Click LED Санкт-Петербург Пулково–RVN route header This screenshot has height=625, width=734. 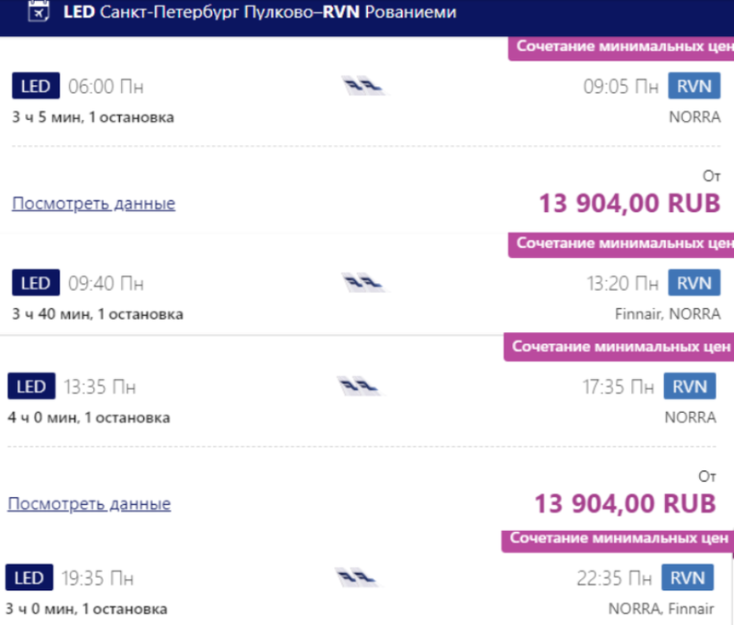260,13
